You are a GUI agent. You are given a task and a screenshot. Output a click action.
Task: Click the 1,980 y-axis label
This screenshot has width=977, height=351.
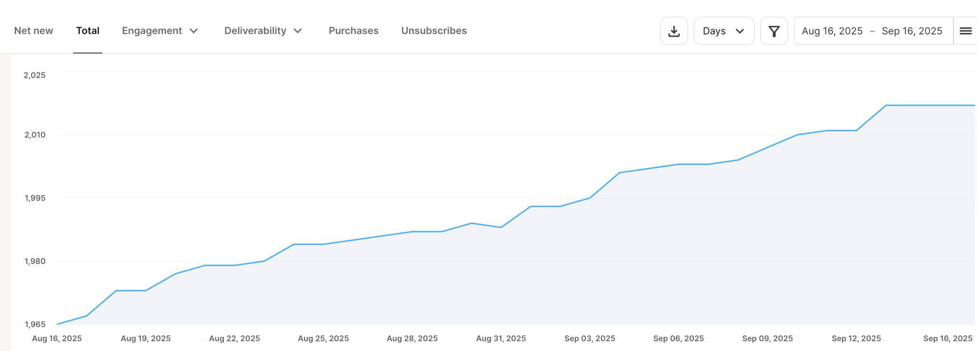tap(35, 261)
